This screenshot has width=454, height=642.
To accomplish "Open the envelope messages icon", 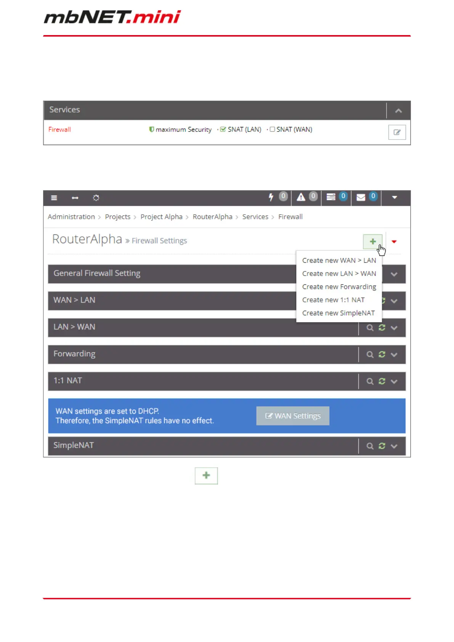I will (361, 197).
